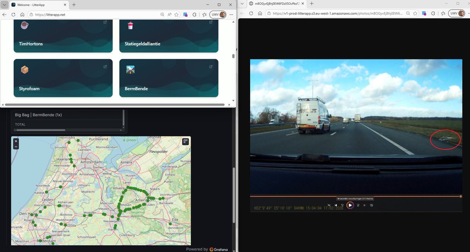The height and width of the screenshot is (252, 470).
Task: Open the BermBende card
Action: point(169,78)
